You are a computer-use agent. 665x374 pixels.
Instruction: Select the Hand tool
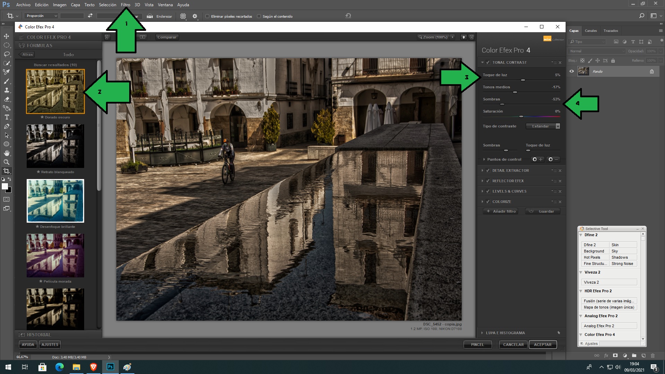[7, 153]
